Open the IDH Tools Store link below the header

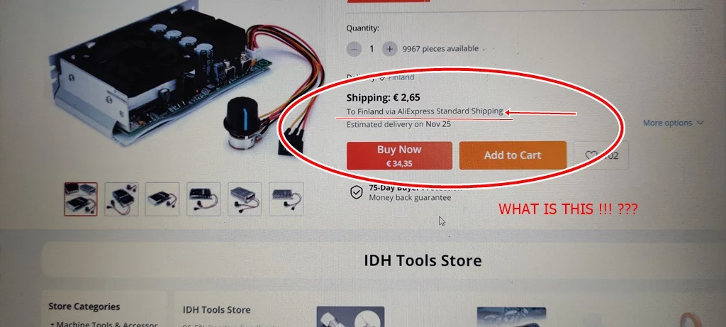tap(216, 310)
